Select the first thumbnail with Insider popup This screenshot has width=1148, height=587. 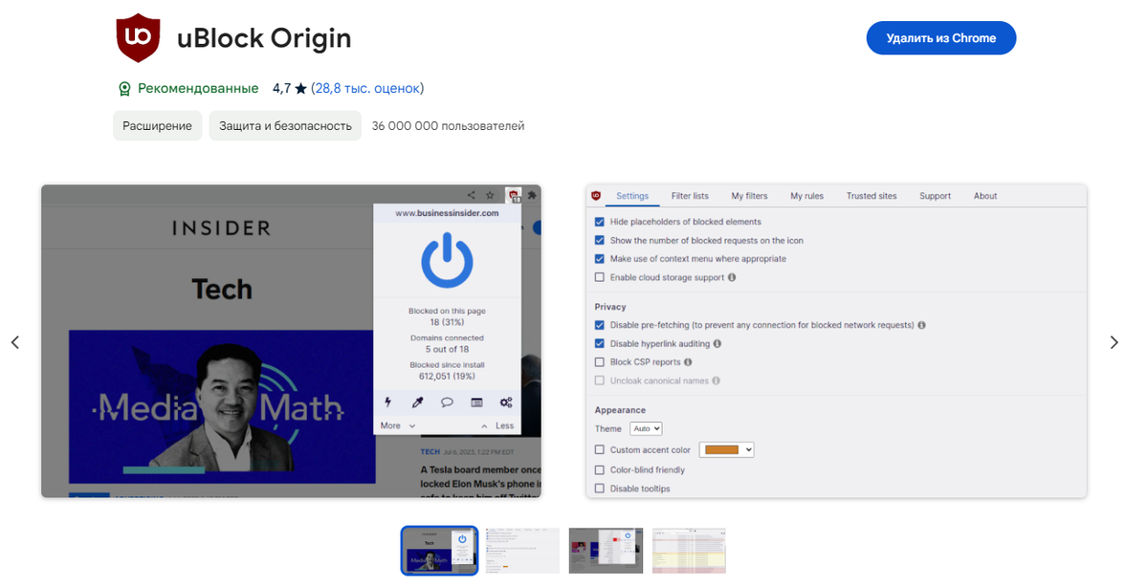439,551
